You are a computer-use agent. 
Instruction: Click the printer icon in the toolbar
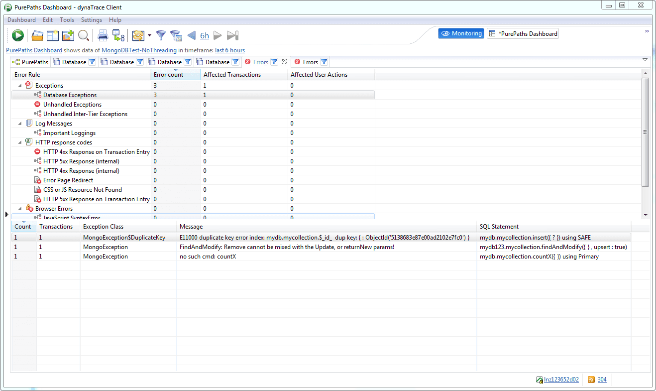pos(103,35)
